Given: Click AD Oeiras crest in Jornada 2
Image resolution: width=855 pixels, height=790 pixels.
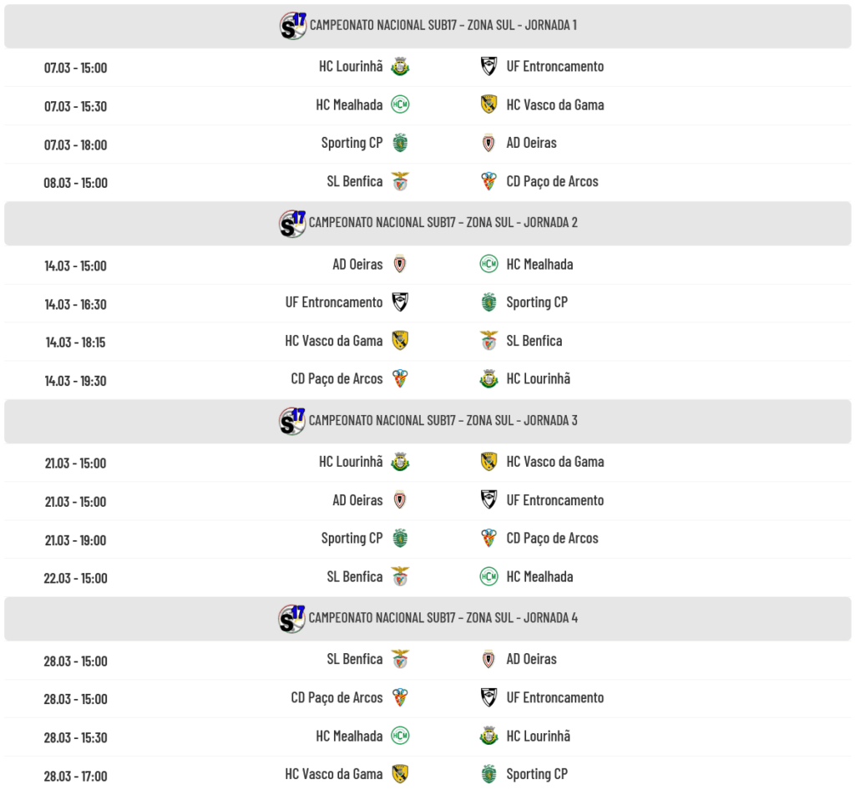Looking at the screenshot, I should click(400, 265).
